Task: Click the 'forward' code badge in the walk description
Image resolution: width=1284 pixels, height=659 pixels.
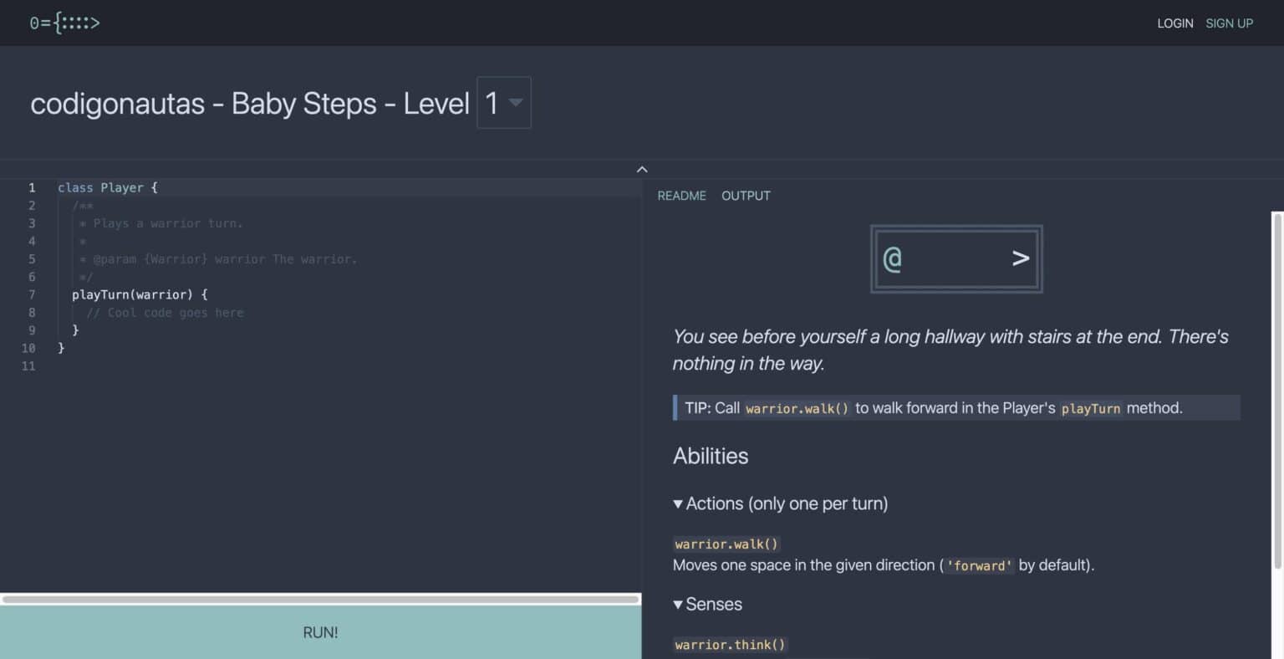Action: (979, 565)
